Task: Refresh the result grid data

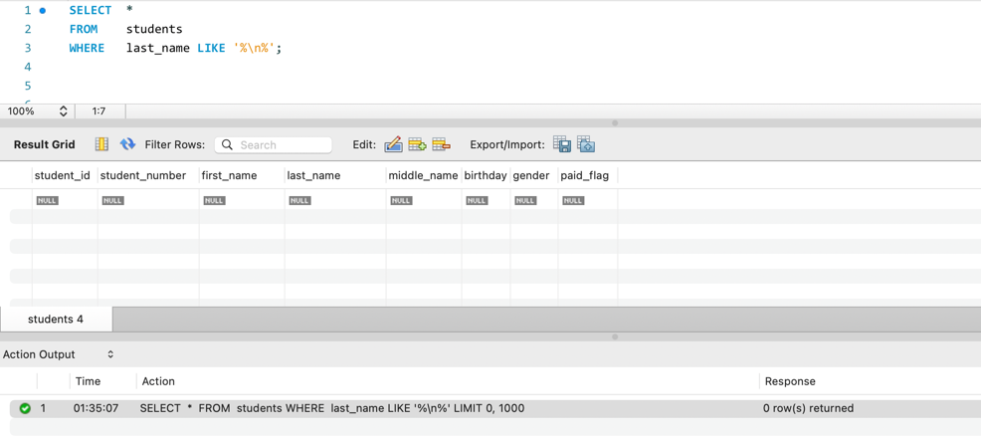Action: pos(127,144)
